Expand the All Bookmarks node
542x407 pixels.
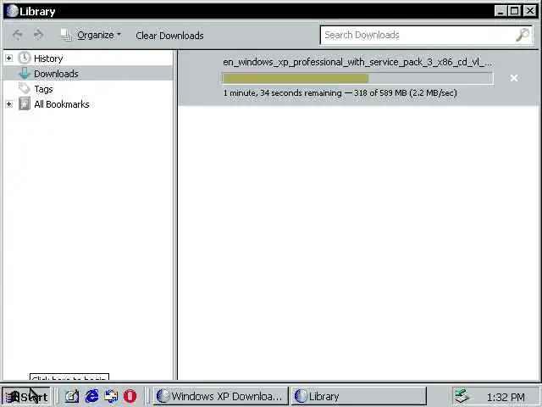[x=9, y=103]
